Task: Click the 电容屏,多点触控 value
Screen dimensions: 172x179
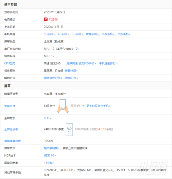Action: [x=55, y=94]
